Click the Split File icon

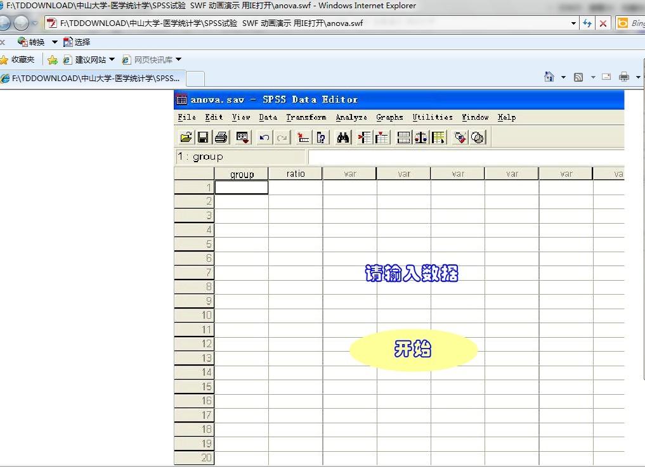(403, 138)
